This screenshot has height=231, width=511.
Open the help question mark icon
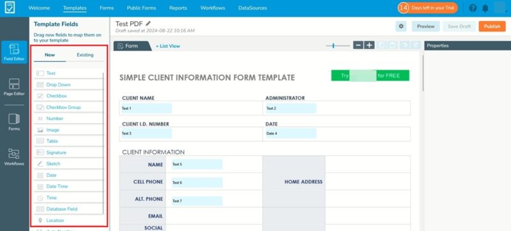tap(473, 8)
